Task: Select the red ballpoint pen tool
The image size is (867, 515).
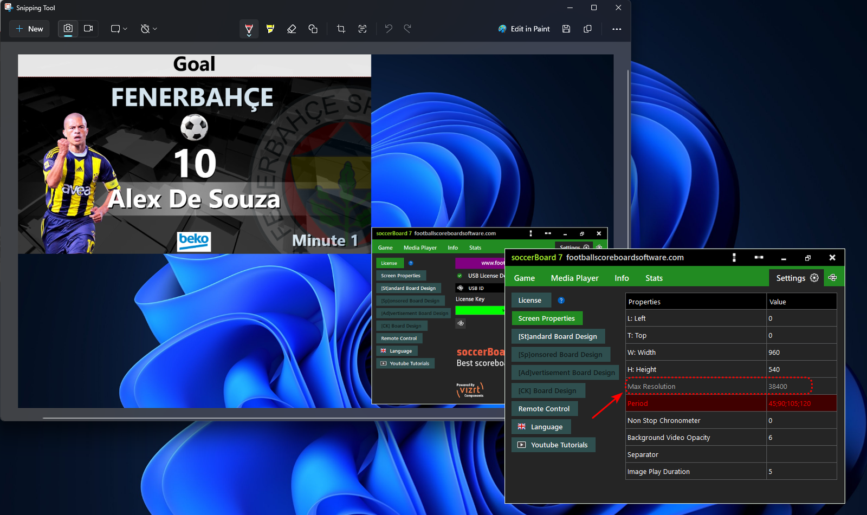Action: pos(249,29)
